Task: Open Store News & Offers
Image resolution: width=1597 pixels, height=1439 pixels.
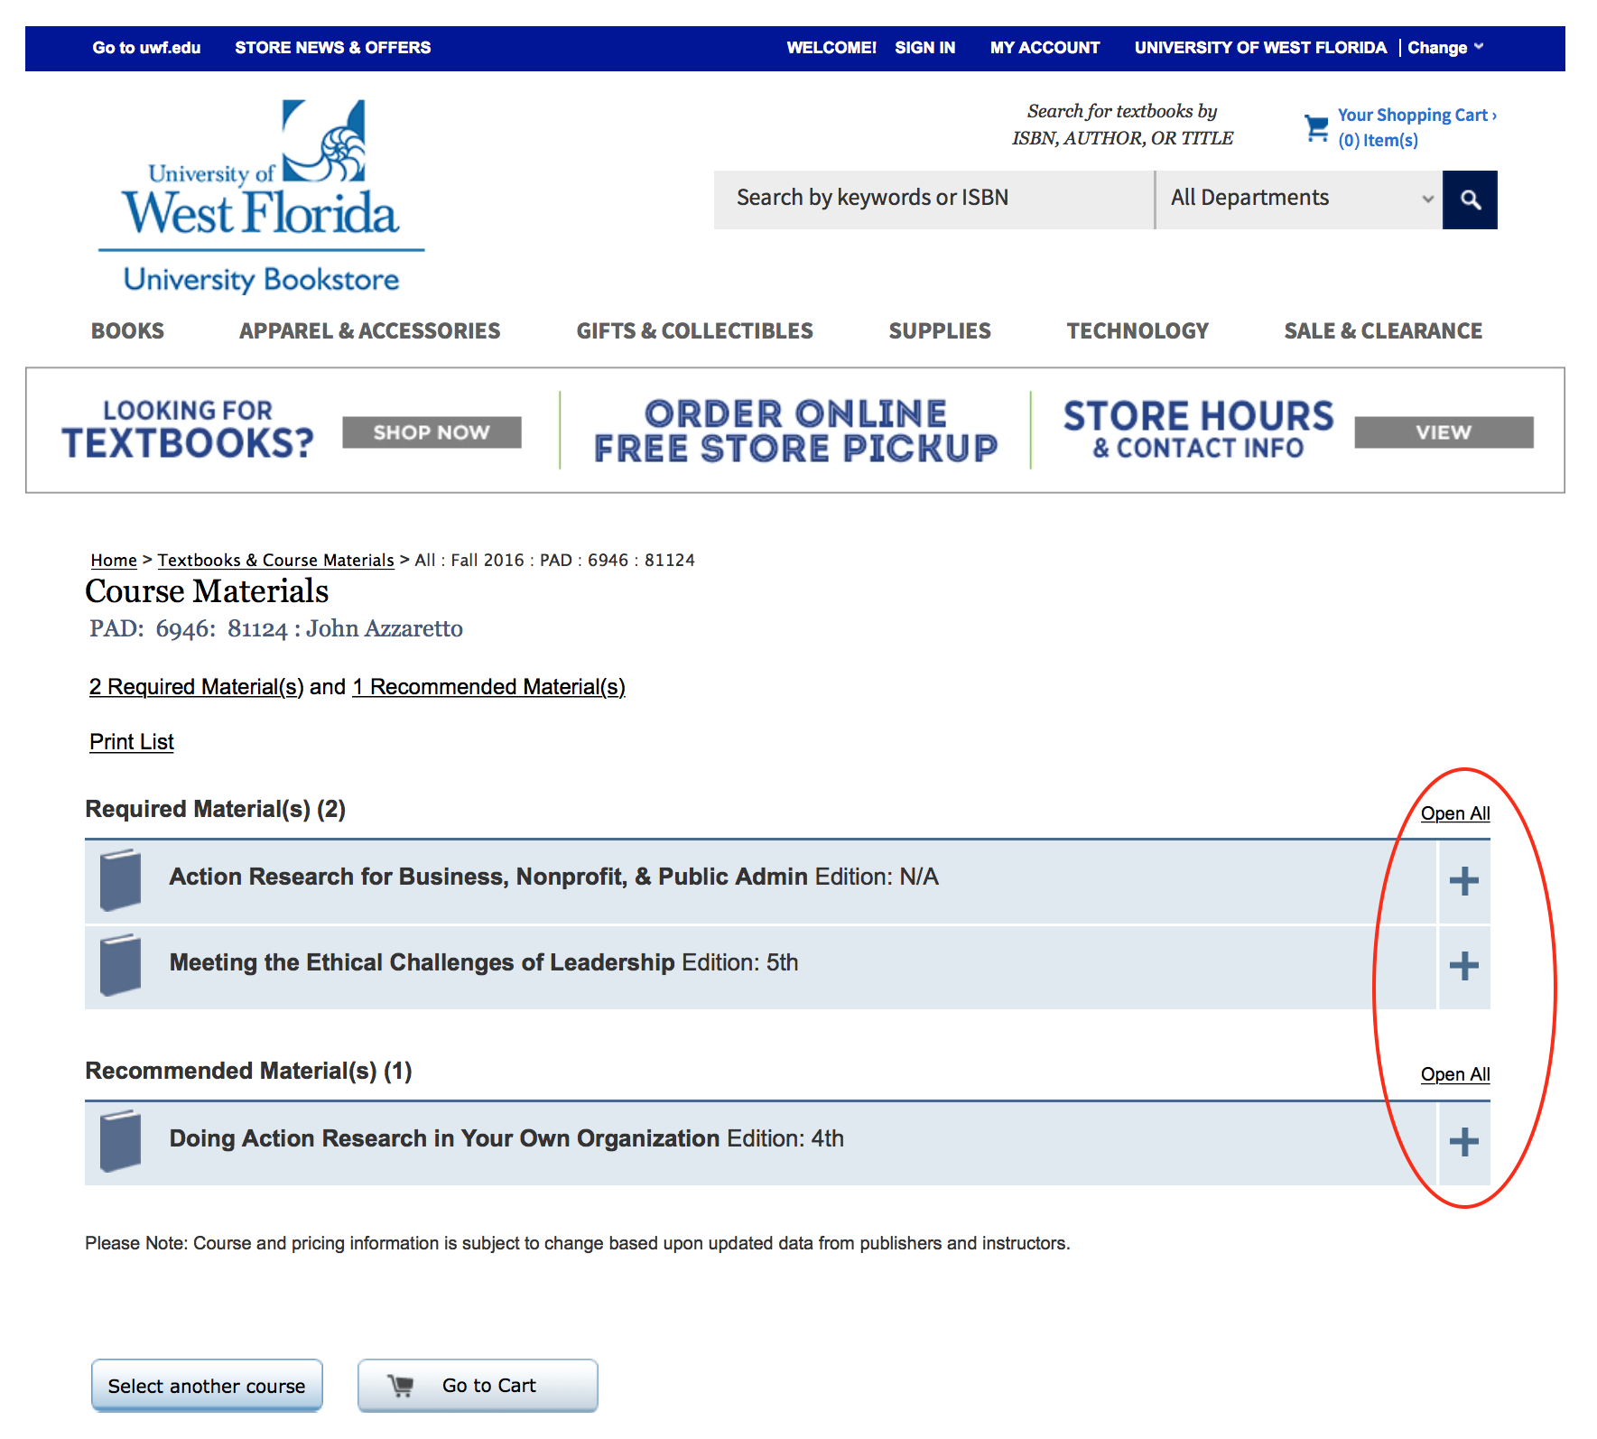Action: (332, 48)
